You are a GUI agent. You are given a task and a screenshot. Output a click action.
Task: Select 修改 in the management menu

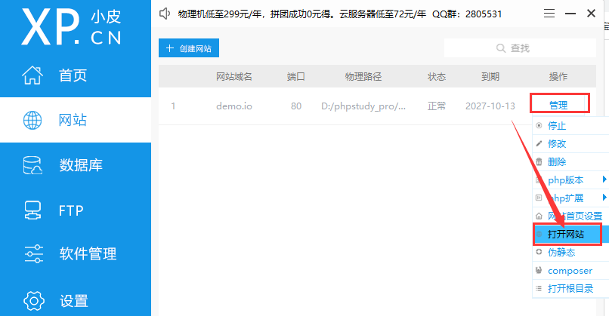pyautogui.click(x=557, y=143)
